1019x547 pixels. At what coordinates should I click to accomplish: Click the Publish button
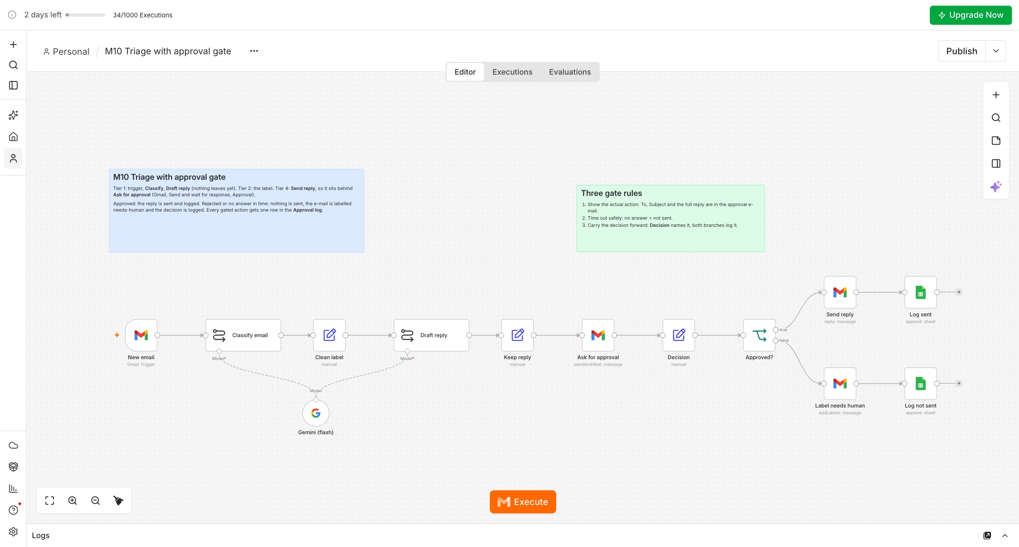click(x=962, y=51)
